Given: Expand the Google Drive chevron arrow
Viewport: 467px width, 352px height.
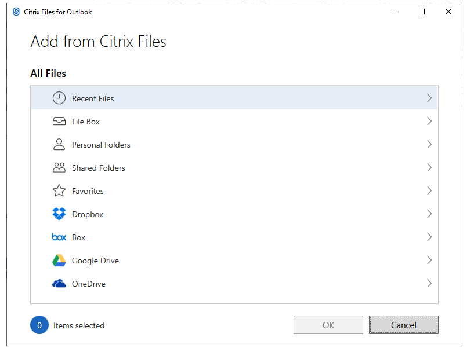Looking at the screenshot, I should 429,261.
